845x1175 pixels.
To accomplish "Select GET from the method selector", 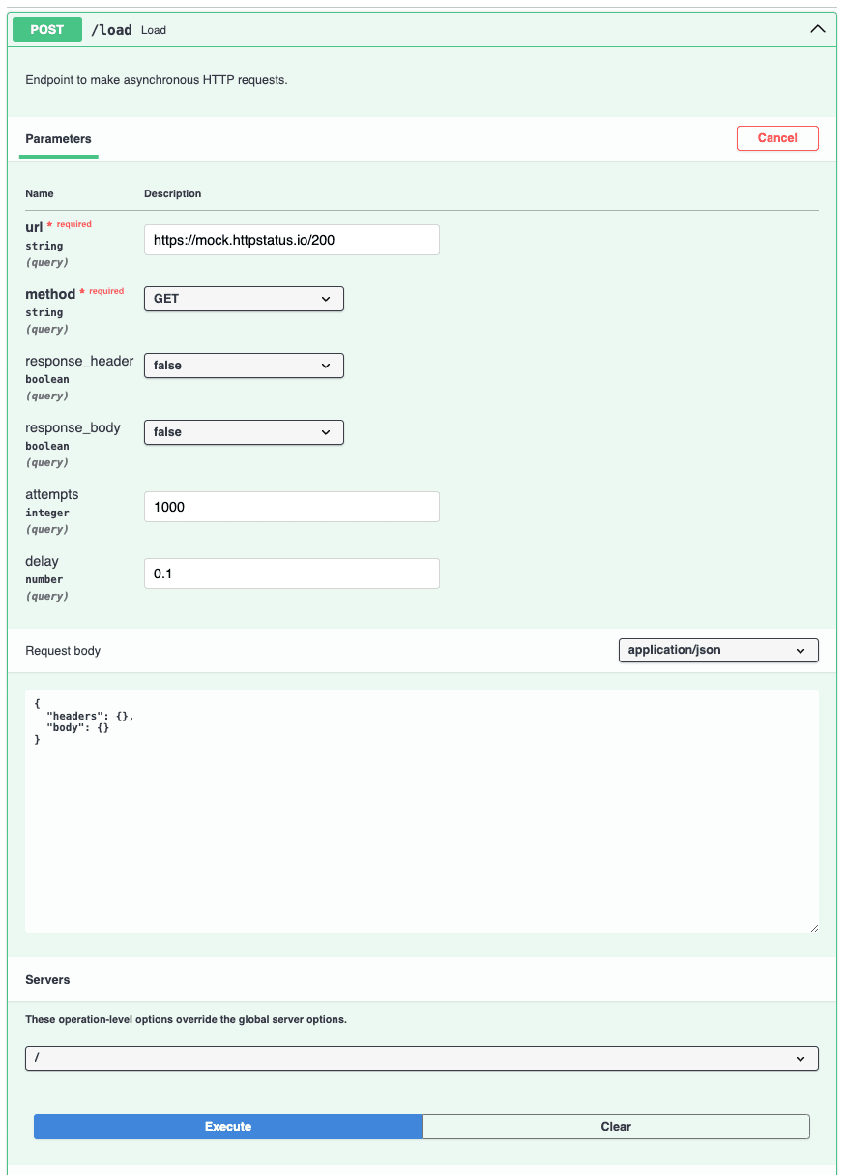I will [x=244, y=299].
